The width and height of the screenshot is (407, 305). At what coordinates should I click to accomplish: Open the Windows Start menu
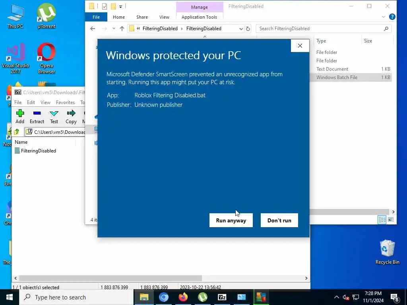click(10, 297)
